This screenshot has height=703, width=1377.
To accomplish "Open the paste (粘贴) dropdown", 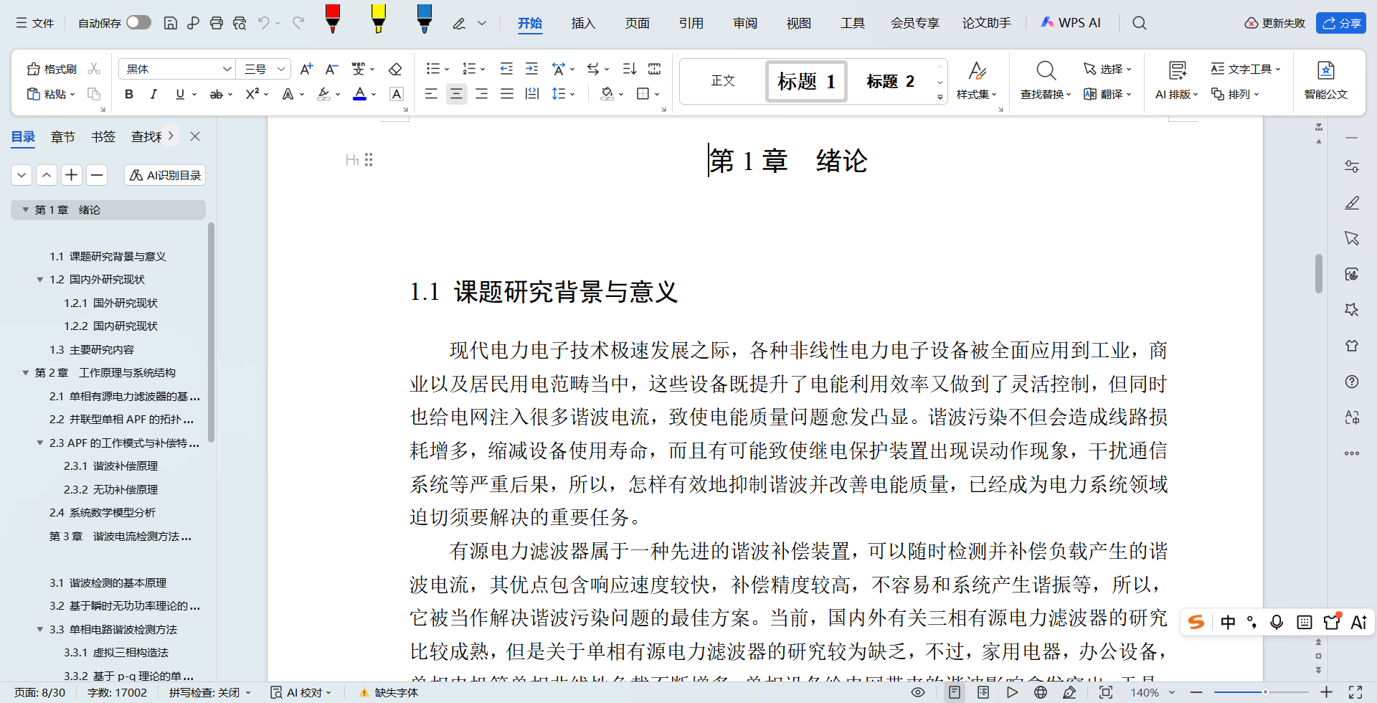I will pos(72,95).
